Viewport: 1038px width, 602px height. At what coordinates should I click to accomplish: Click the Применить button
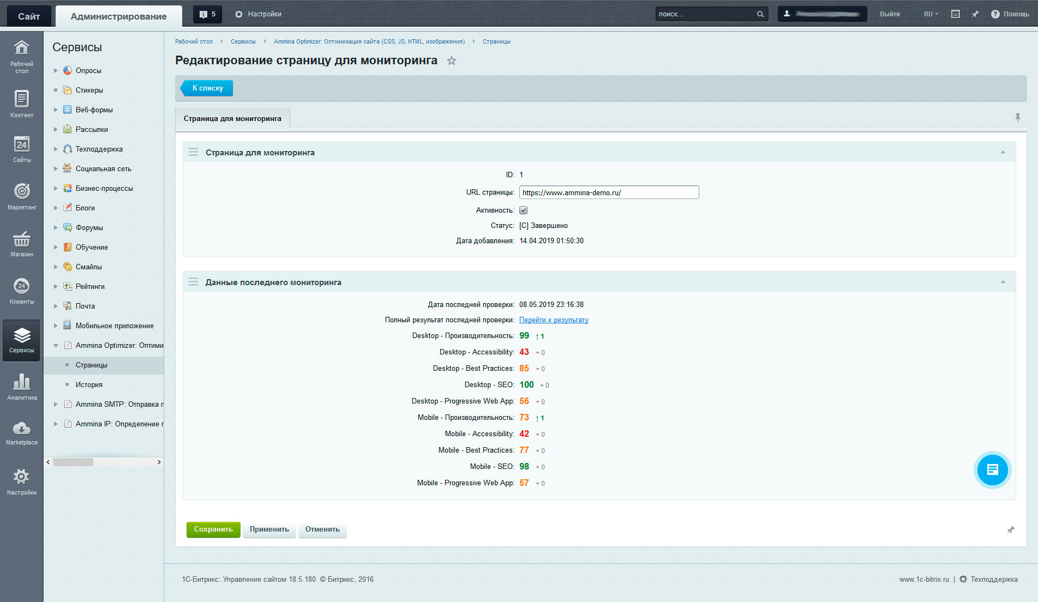(269, 529)
